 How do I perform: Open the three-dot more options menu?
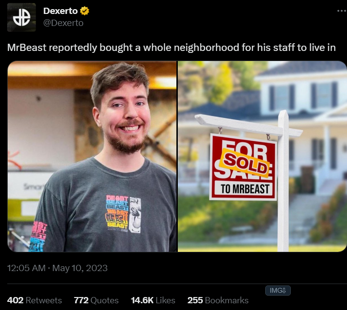point(342,11)
